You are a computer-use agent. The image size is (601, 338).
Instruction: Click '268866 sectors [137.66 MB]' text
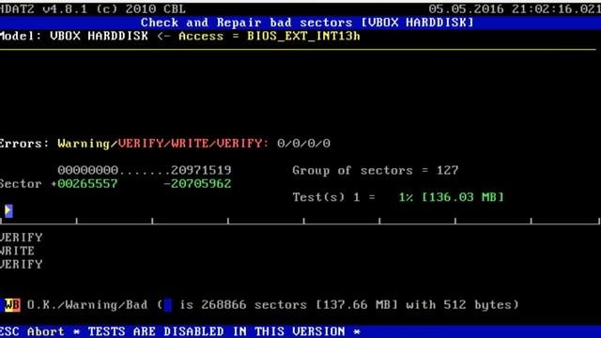(300, 305)
